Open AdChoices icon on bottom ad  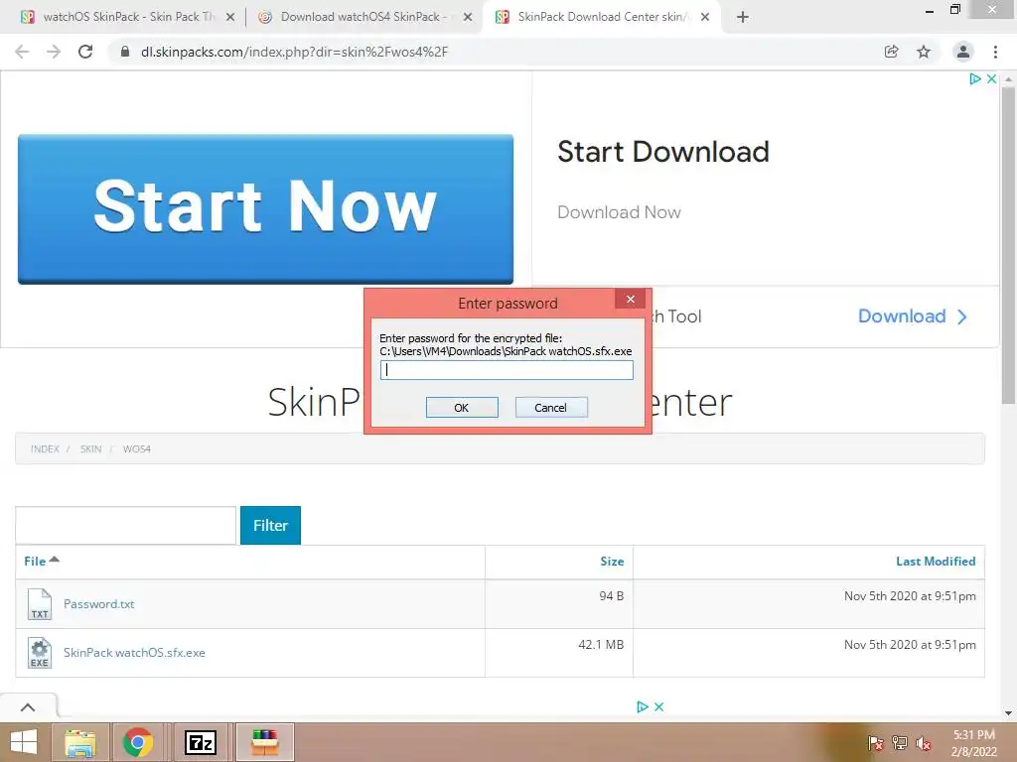[643, 706]
